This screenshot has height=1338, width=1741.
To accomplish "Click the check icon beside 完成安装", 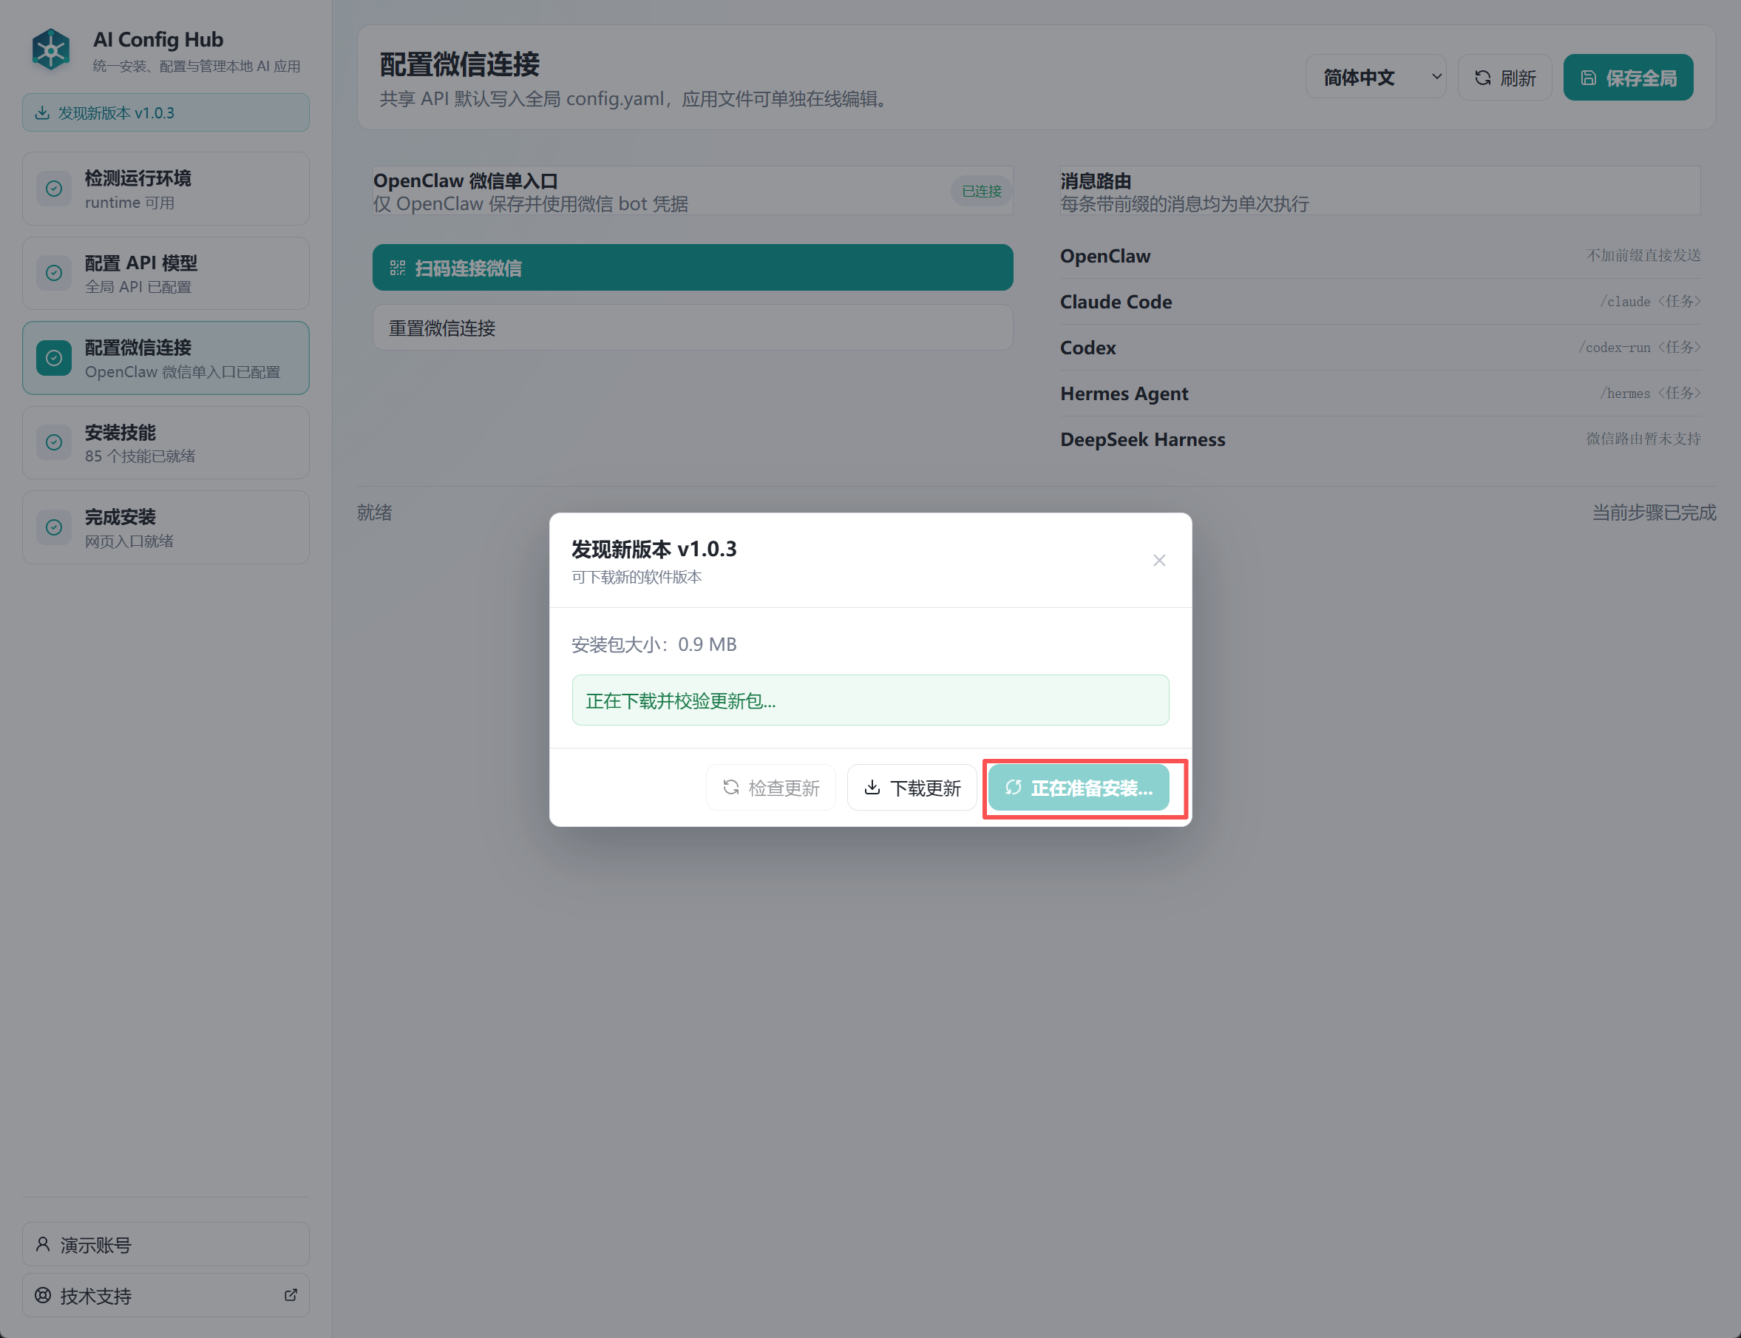I will tap(54, 527).
